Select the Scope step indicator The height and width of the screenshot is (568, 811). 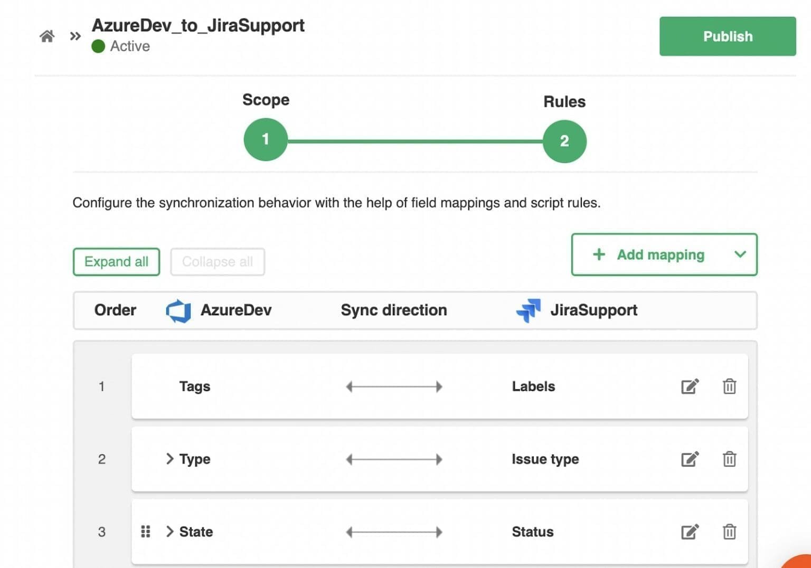pyautogui.click(x=266, y=139)
